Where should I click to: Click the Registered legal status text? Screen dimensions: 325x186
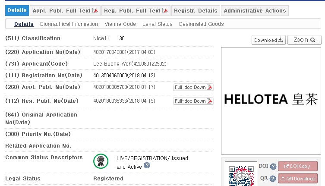point(108,179)
